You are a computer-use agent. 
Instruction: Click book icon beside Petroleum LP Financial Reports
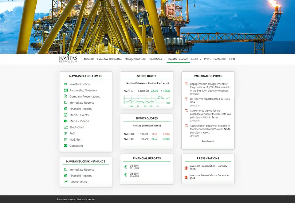coord(65,109)
